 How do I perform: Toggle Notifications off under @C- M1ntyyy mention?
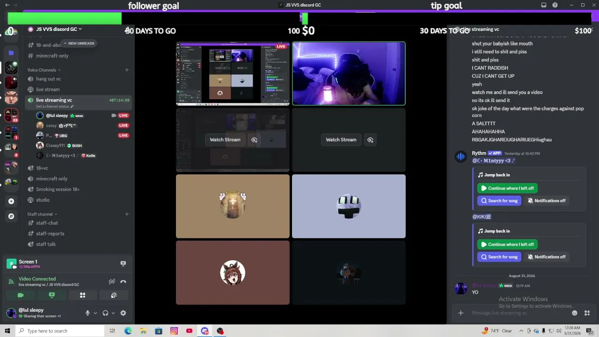547,201
